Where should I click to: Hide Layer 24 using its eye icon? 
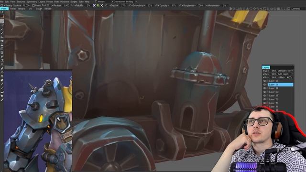pos(265,88)
